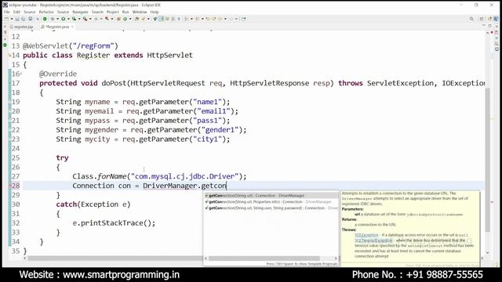Open the Help menu

pos(155,12)
